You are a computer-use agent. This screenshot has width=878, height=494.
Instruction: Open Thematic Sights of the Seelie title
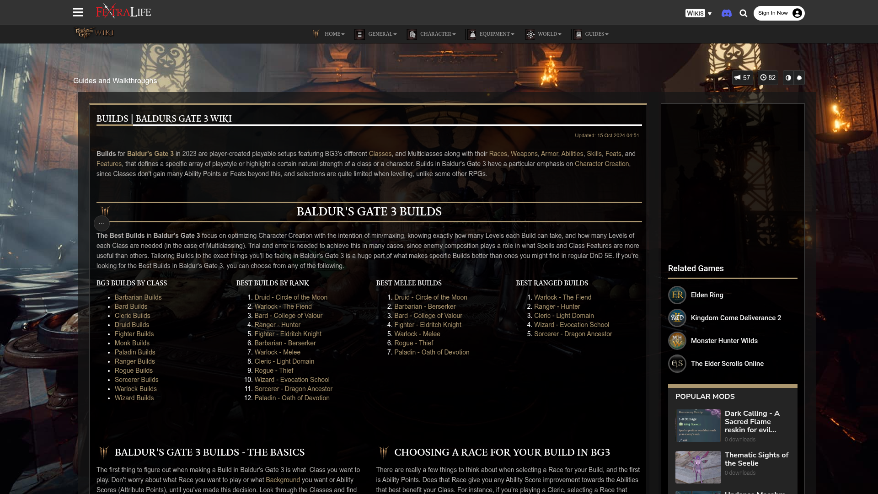pyautogui.click(x=756, y=459)
